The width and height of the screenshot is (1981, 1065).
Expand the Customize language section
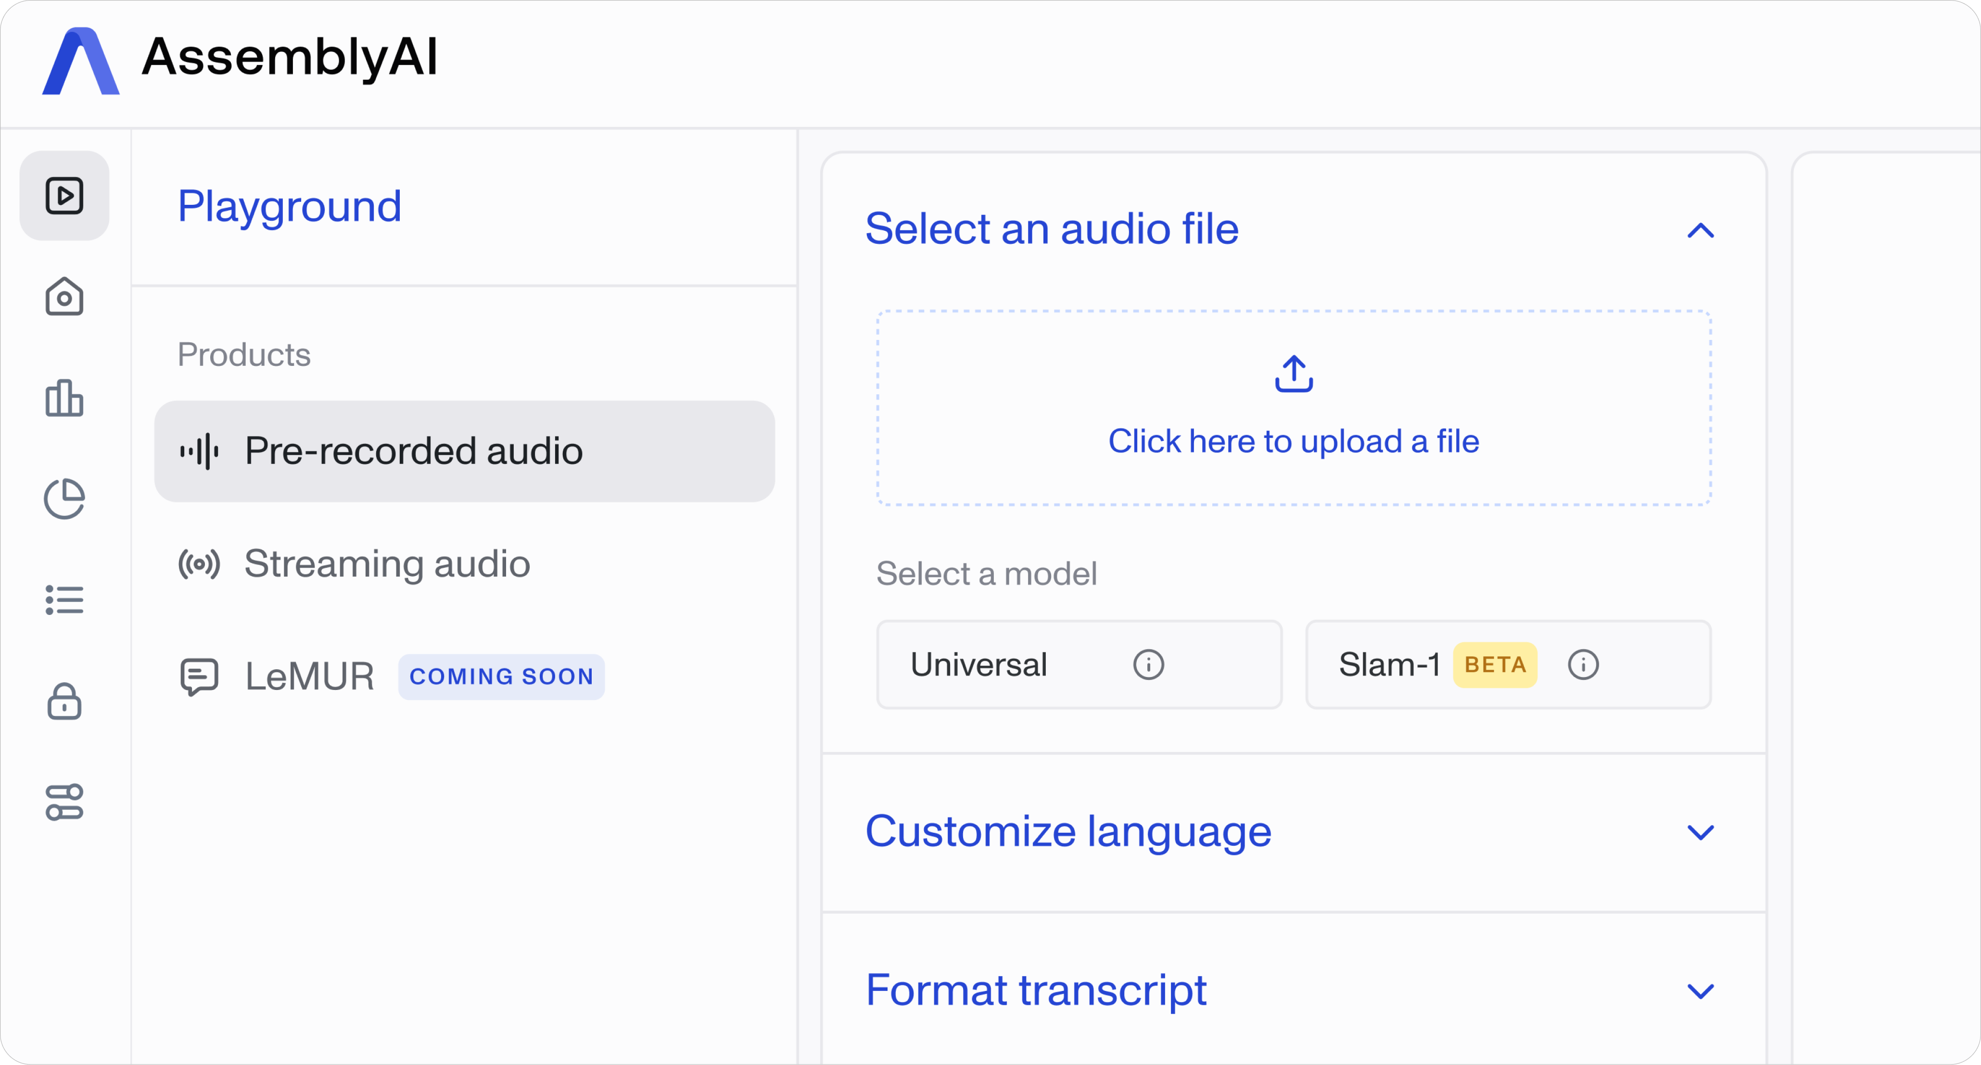(1701, 832)
